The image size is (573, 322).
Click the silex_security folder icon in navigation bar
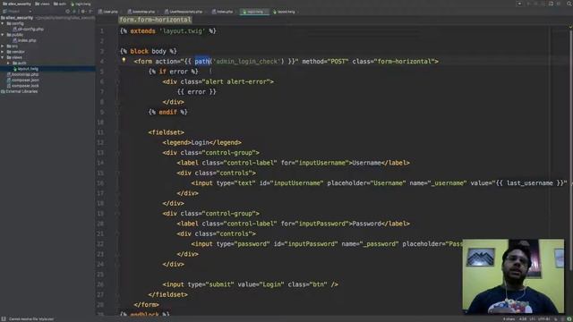coord(4,4)
